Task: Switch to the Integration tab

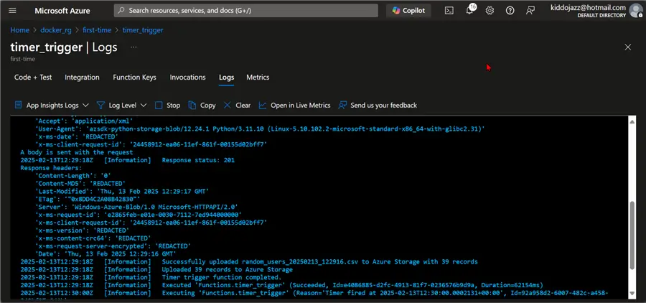Action: pyautogui.click(x=82, y=77)
